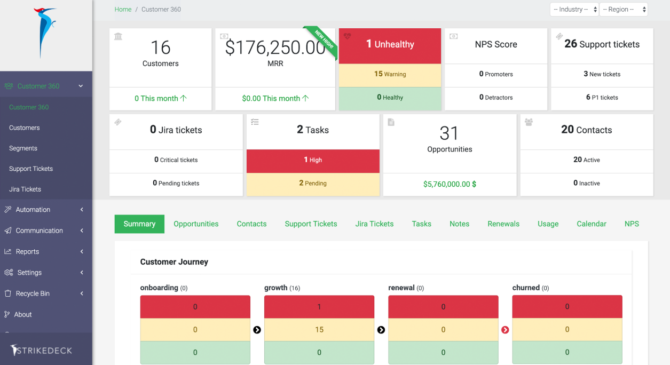
Task: Expand the Reports menu chevron
Action: (x=82, y=251)
